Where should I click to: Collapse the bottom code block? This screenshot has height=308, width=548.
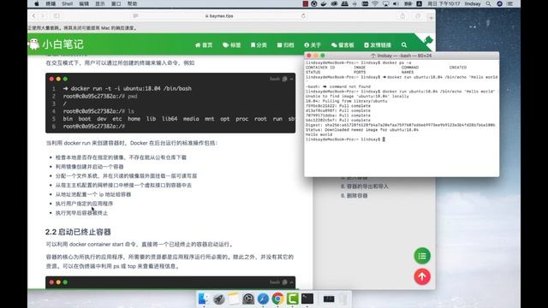click(291, 282)
